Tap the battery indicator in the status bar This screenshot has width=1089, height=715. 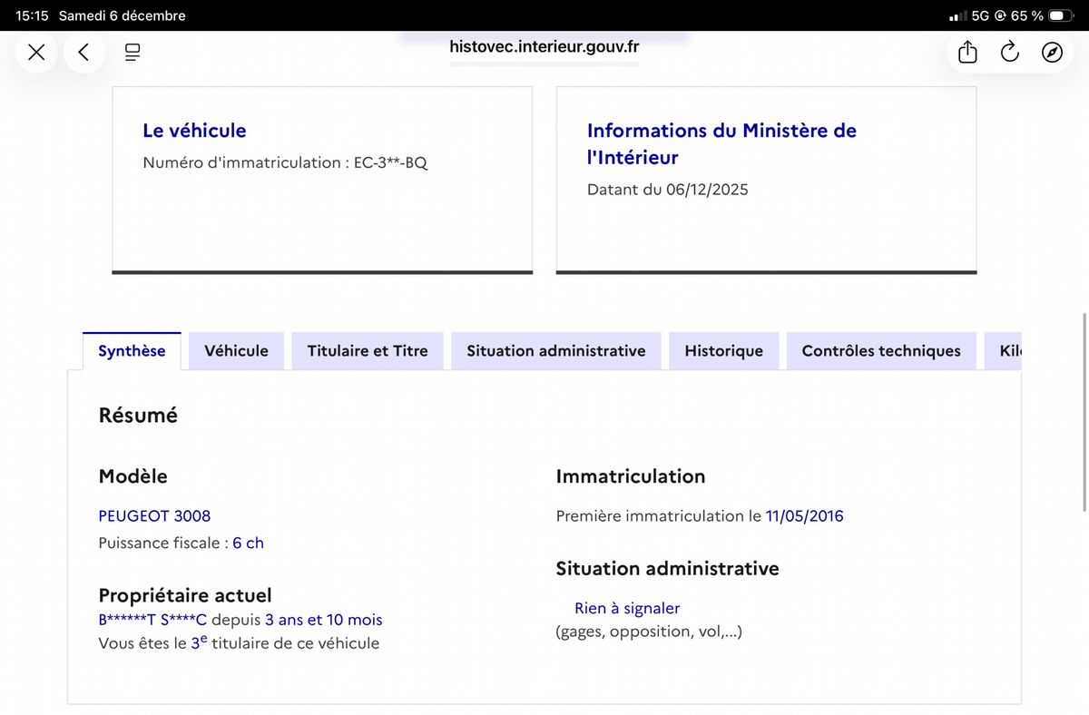[x=1061, y=15]
